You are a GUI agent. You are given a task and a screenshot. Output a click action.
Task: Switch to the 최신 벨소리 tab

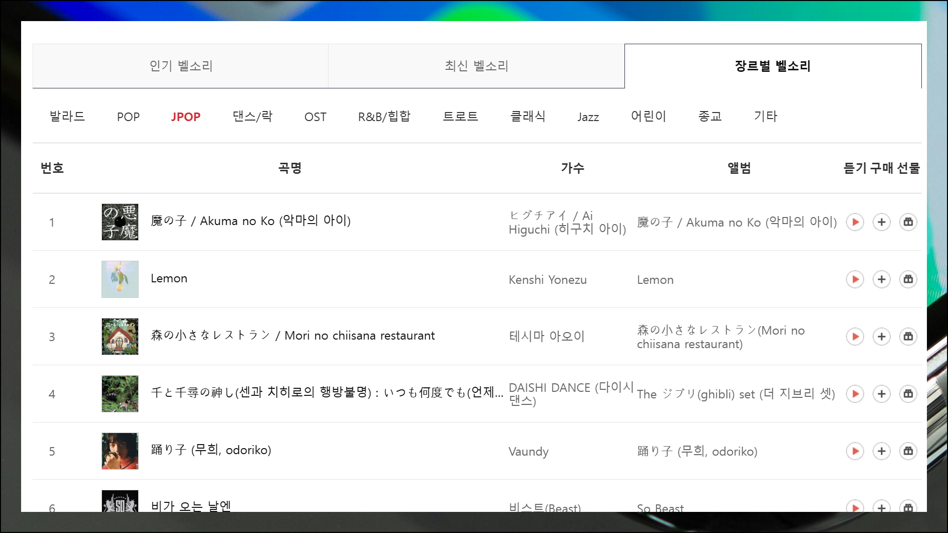tap(476, 66)
